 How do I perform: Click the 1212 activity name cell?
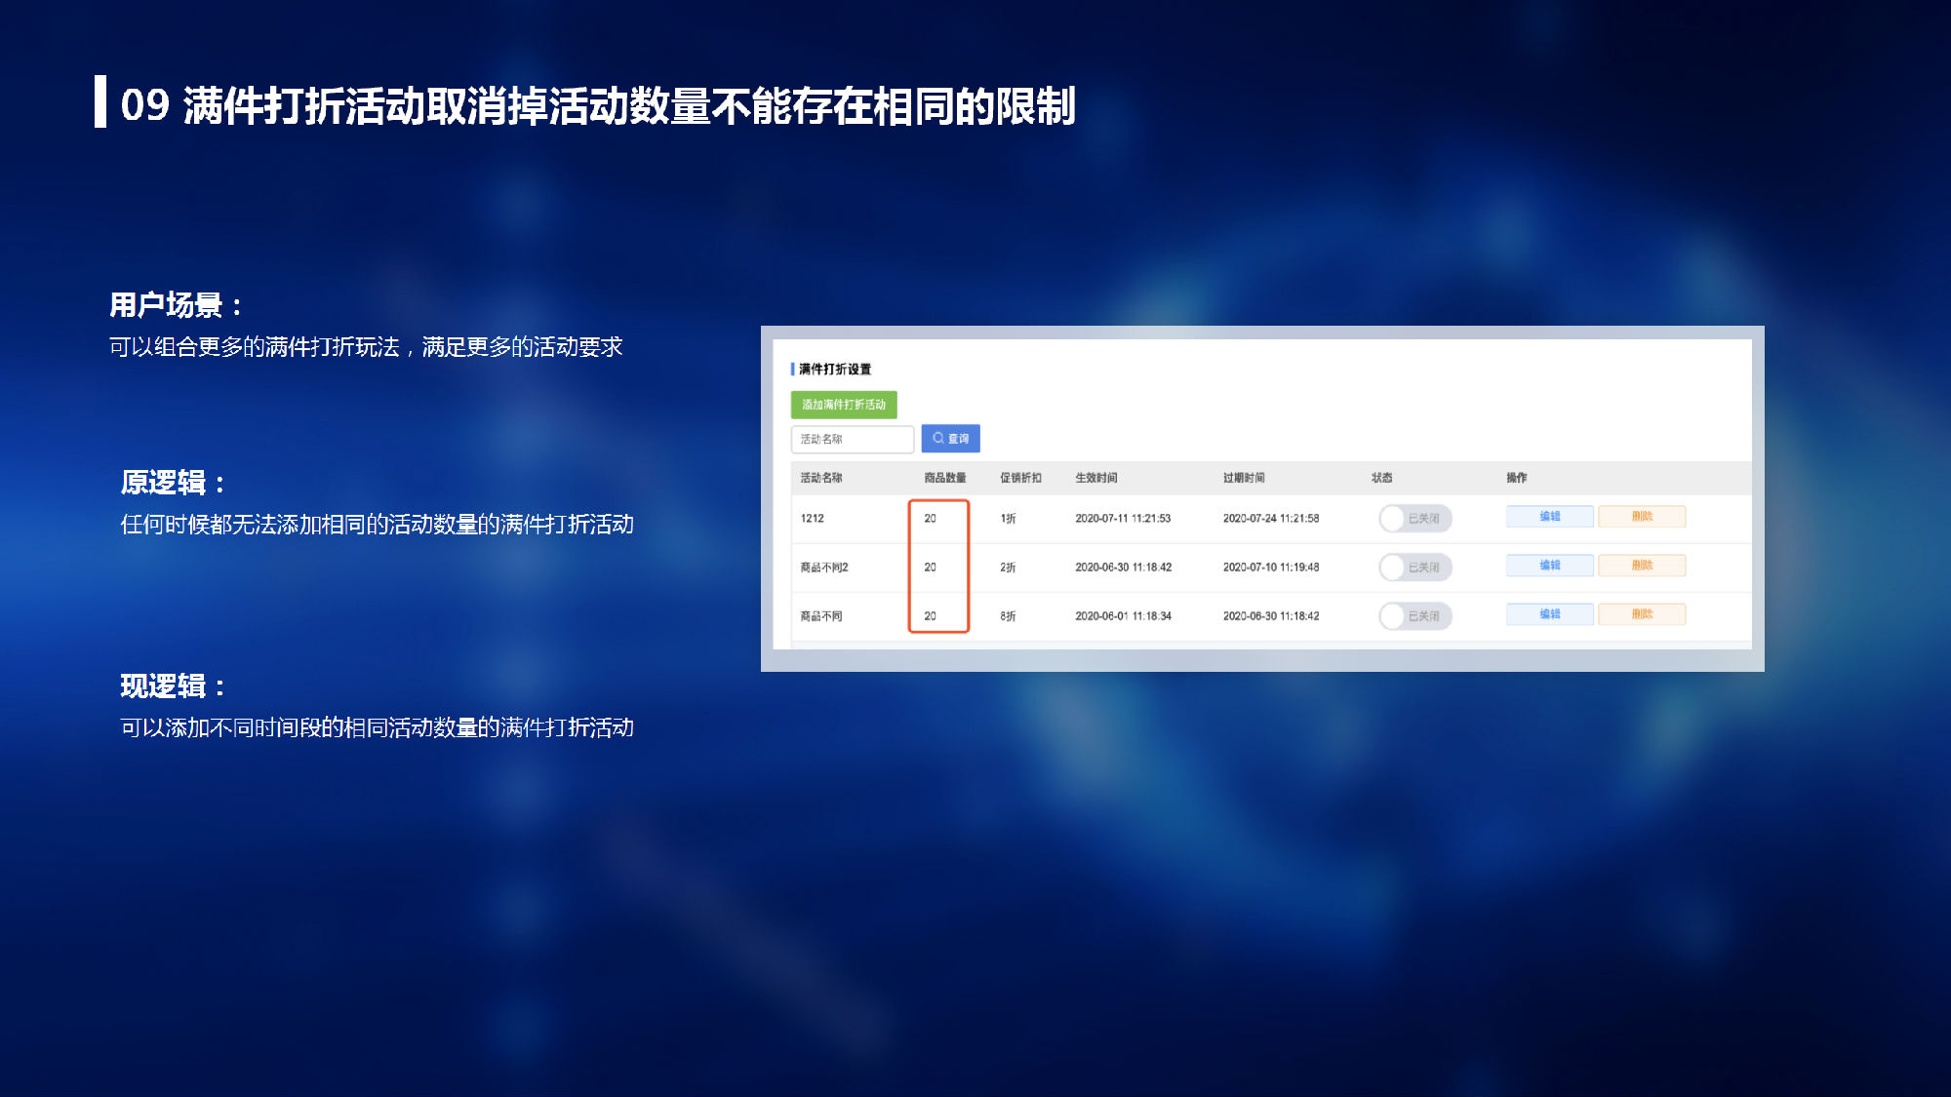(812, 519)
